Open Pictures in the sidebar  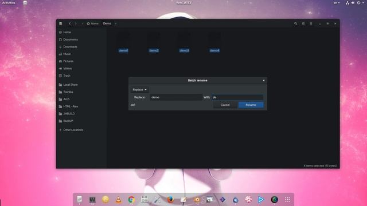(x=68, y=61)
